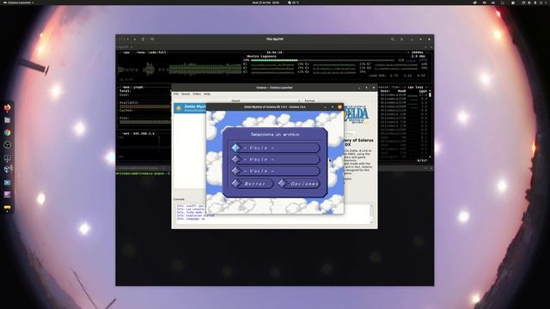Image resolution: width=550 pixels, height=309 pixels.
Task: Open the cube-shaped dock application
Action: coord(7,170)
